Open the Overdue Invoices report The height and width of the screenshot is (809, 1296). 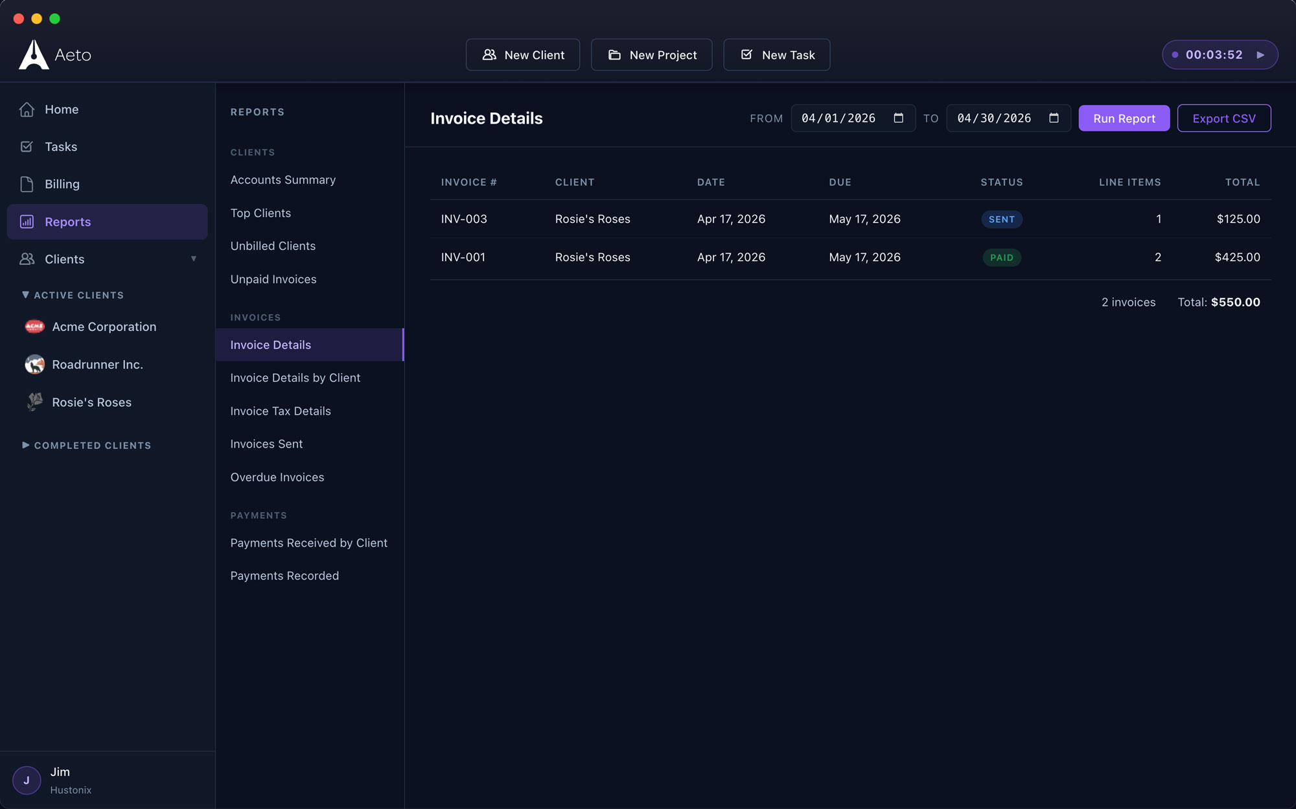point(310,477)
